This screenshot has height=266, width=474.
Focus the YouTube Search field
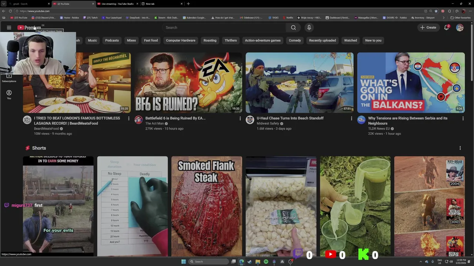point(224,27)
